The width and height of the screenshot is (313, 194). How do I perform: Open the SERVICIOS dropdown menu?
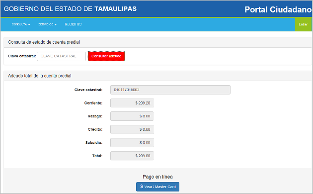47,24
